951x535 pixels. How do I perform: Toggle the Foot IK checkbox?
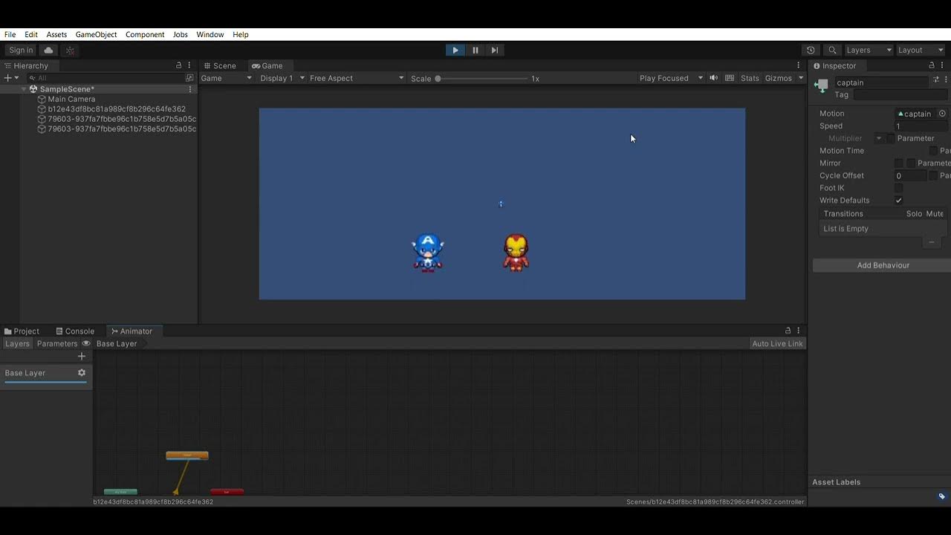pos(898,188)
